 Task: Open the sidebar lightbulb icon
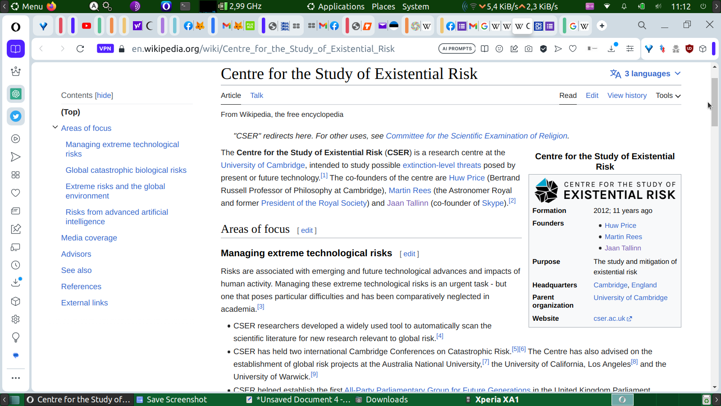(x=16, y=337)
